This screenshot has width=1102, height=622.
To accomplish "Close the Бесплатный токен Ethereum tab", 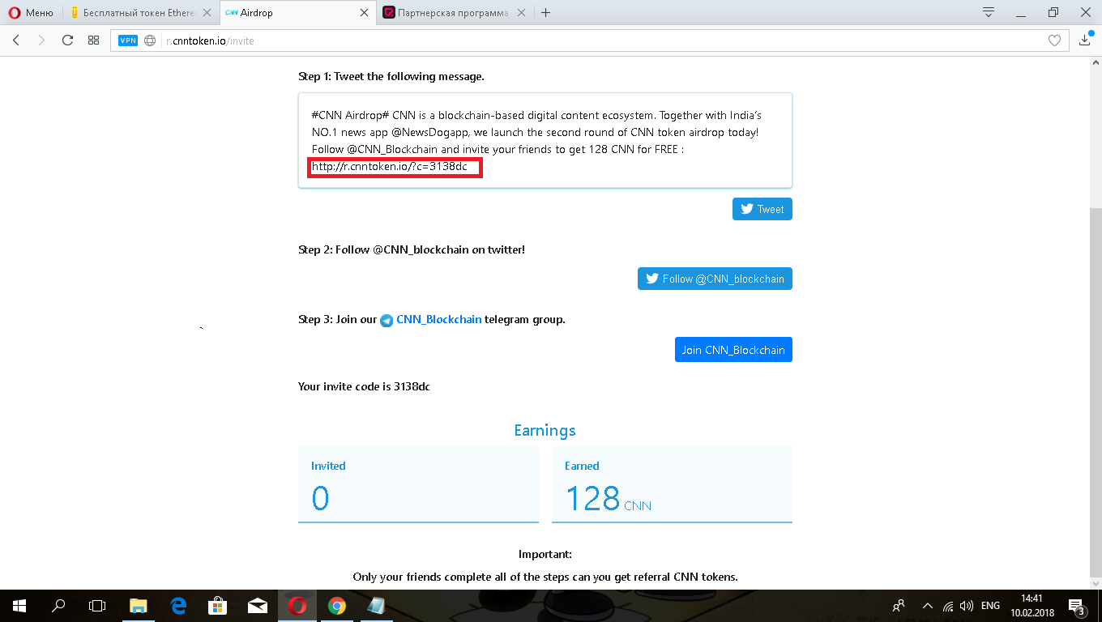I will [x=207, y=13].
